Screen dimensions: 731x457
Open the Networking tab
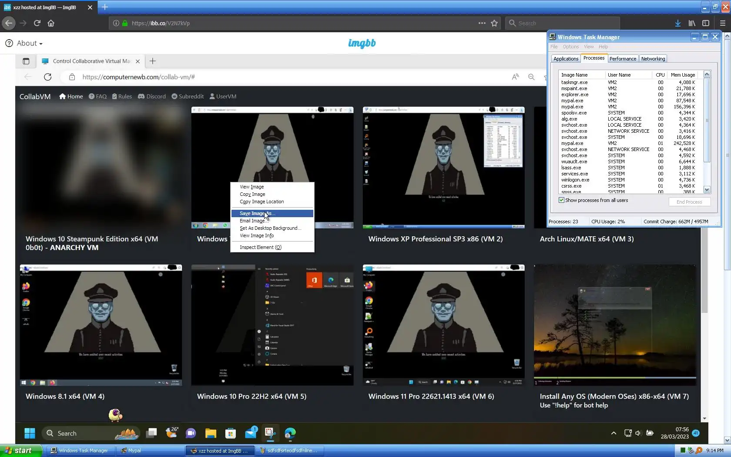point(653,59)
